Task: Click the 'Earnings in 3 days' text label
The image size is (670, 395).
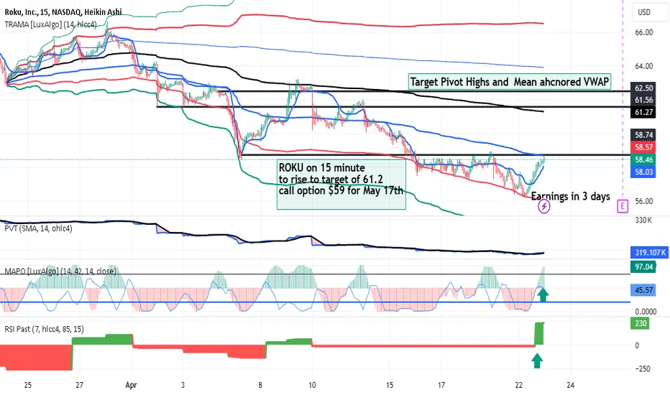Action: (571, 196)
